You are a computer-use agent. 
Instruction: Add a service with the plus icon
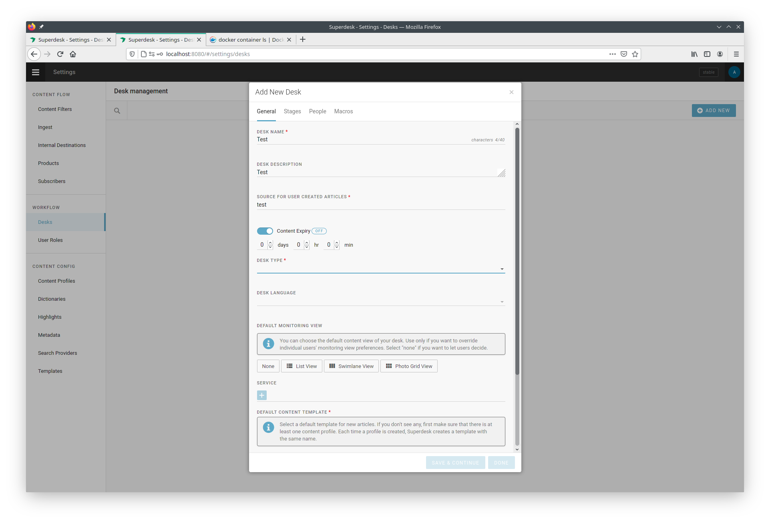coord(261,395)
